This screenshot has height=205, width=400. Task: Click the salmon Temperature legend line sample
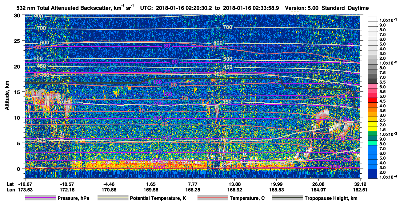pyautogui.click(x=213, y=198)
